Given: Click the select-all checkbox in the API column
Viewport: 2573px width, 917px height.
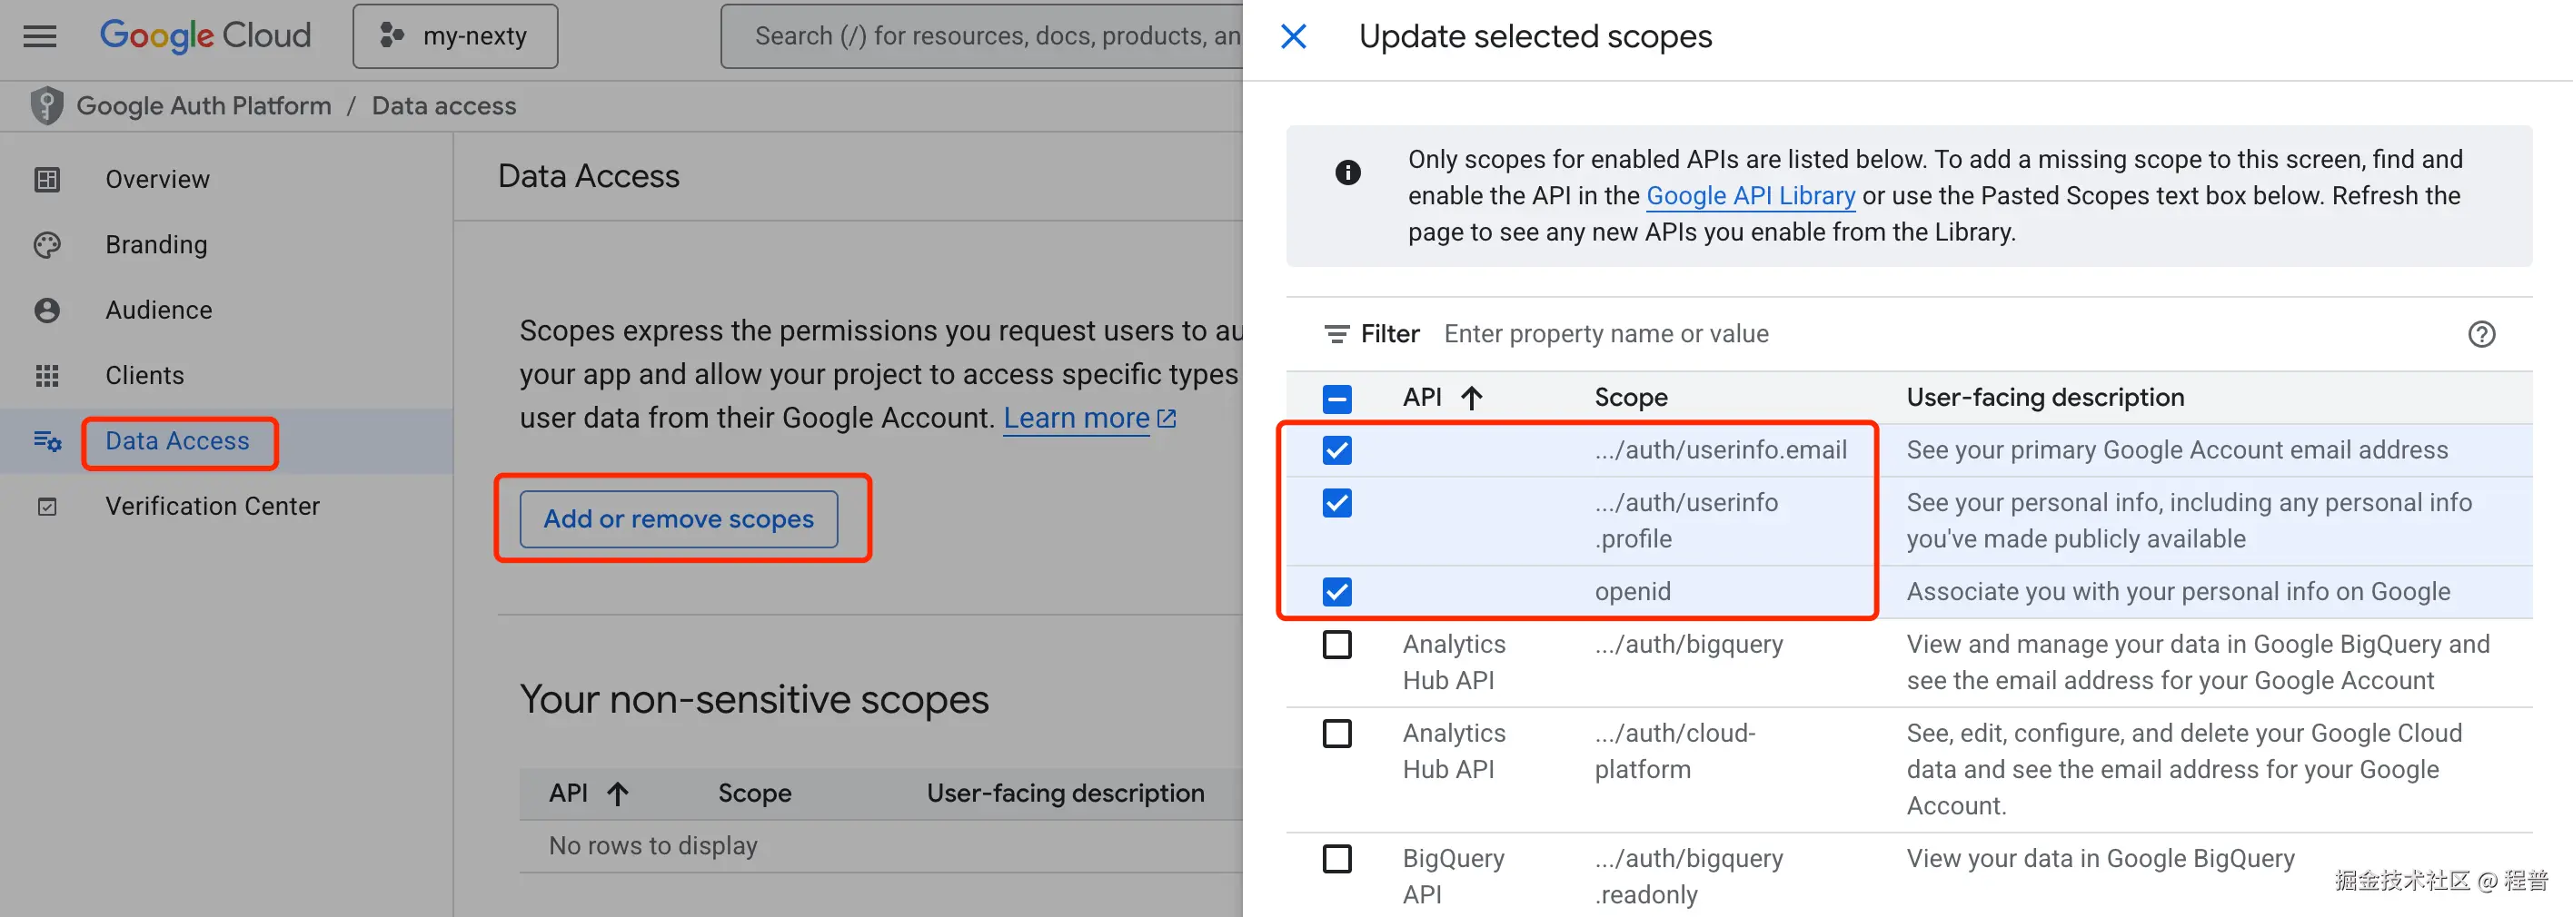Looking at the screenshot, I should (1336, 397).
